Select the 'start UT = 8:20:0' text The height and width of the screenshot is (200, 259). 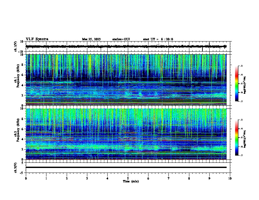coord(158,39)
